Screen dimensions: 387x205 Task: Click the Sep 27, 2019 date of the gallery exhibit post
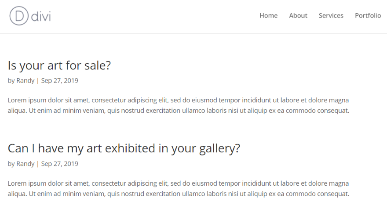pyautogui.click(x=60, y=164)
